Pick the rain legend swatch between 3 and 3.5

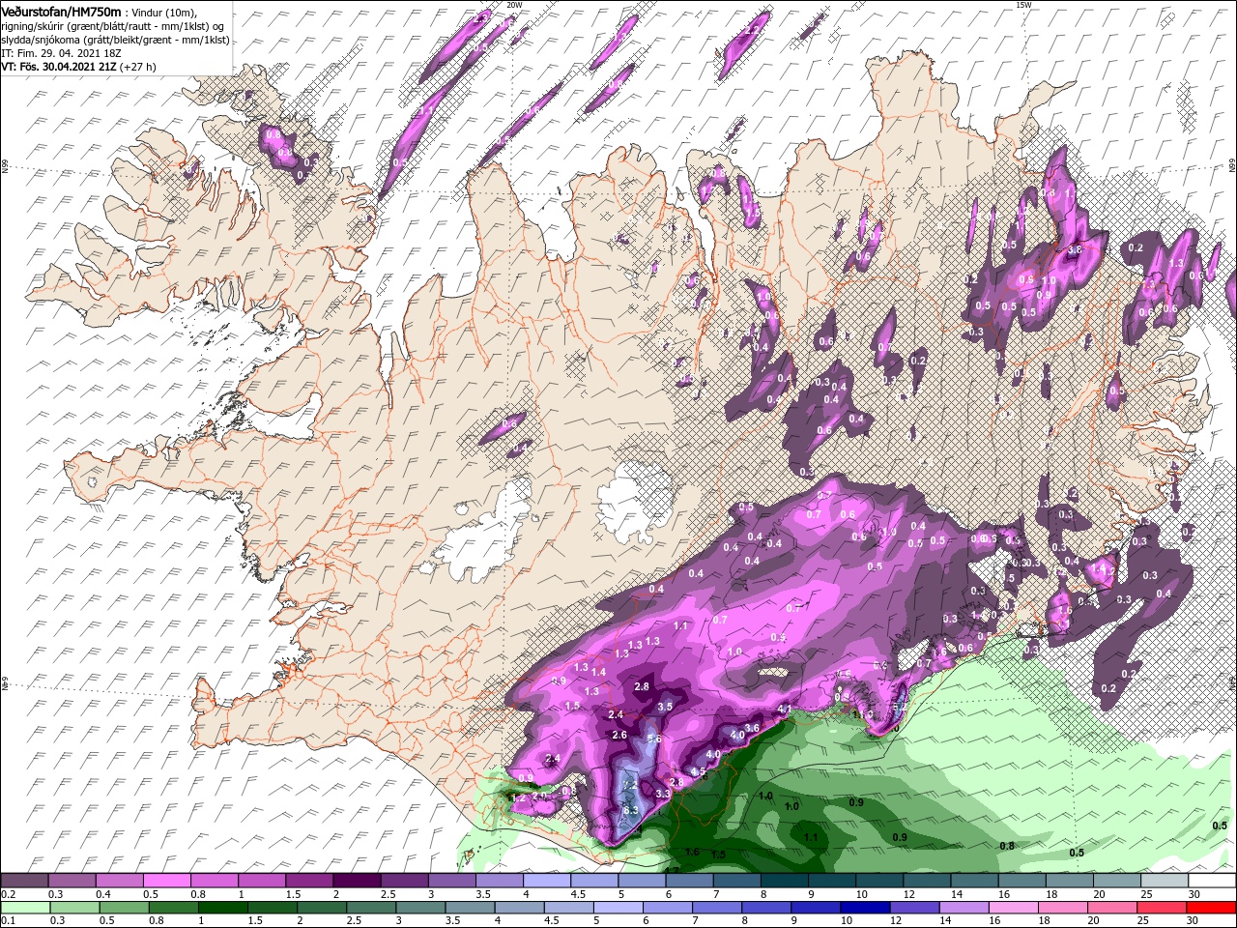(x=420, y=907)
